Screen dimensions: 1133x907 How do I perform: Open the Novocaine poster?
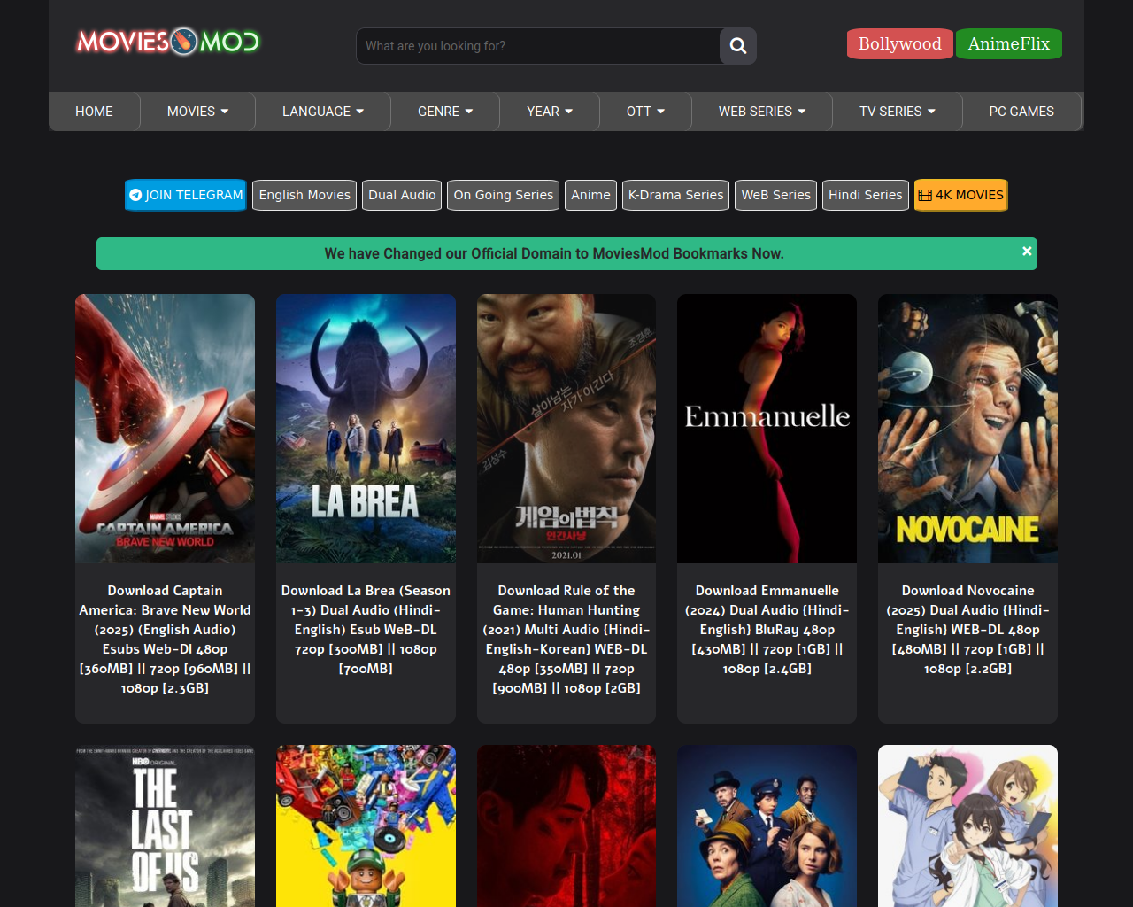tap(967, 429)
